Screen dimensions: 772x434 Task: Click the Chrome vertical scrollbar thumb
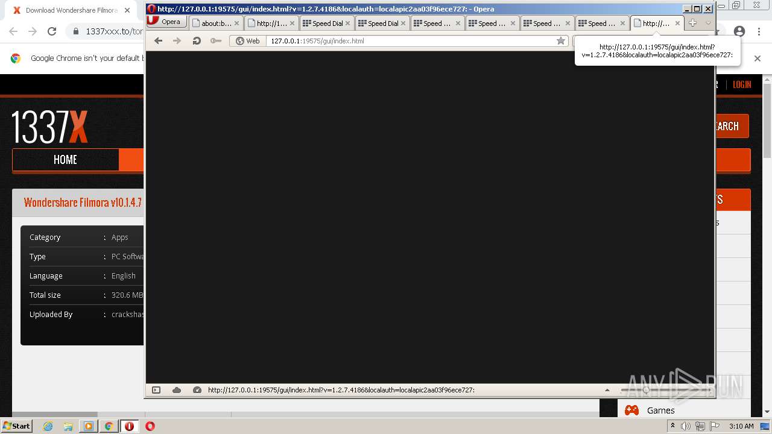point(767,121)
